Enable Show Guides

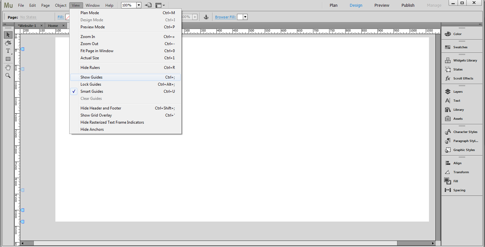(92, 77)
